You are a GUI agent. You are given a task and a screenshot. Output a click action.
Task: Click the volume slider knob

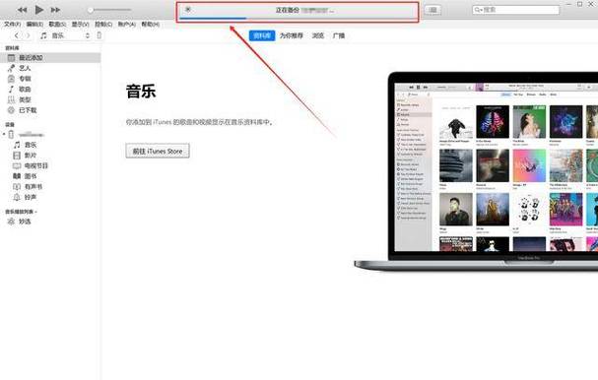(x=91, y=10)
